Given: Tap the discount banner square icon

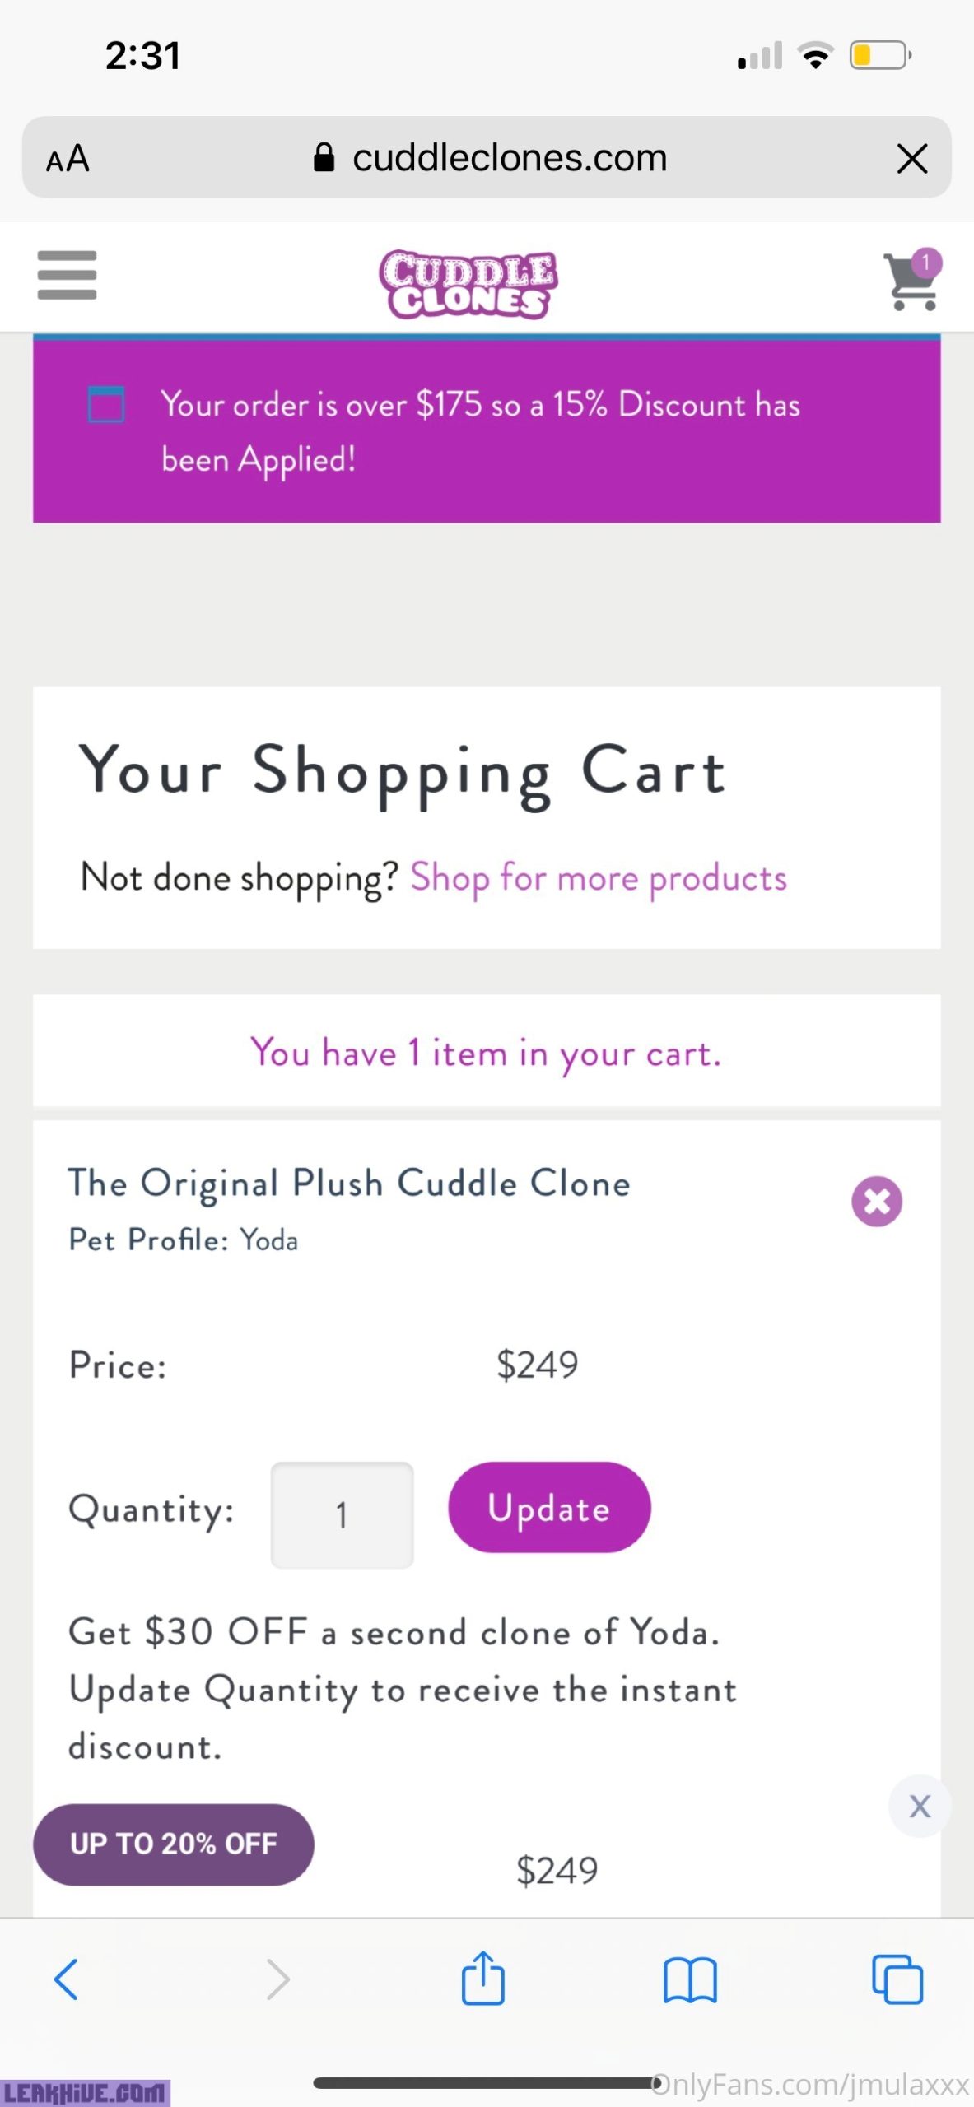Looking at the screenshot, I should [x=106, y=404].
